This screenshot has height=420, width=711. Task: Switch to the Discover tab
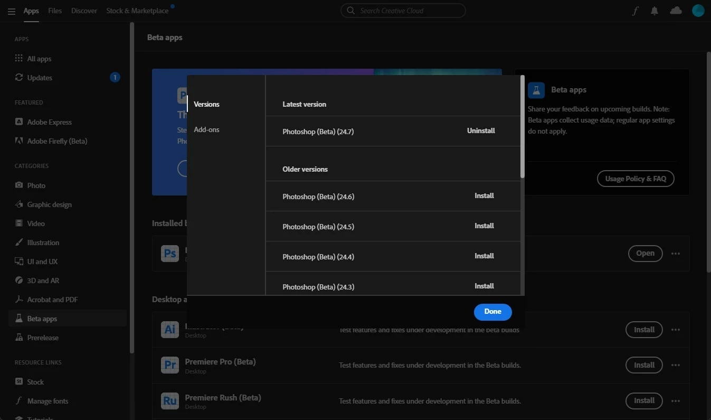coord(84,11)
